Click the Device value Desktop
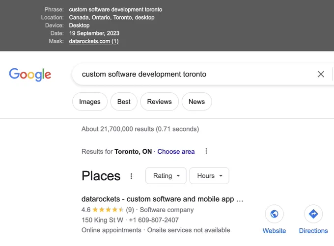Screen dimensions: 334x246 79,26
